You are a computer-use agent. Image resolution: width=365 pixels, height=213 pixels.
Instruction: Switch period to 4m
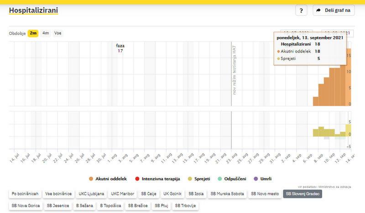[46, 33]
